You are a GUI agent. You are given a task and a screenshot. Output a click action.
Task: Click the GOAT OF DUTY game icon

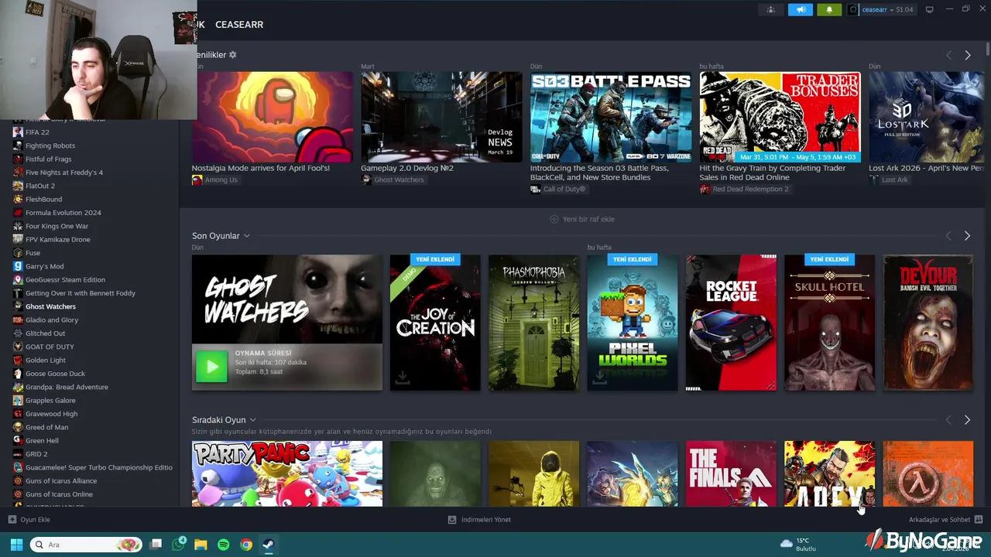pyautogui.click(x=18, y=347)
